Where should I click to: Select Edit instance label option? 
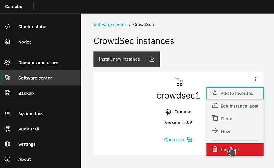(x=235, y=106)
